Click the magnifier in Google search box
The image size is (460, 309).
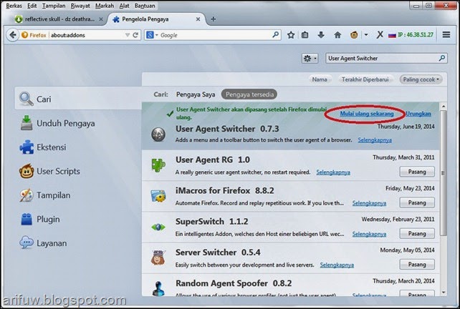275,35
